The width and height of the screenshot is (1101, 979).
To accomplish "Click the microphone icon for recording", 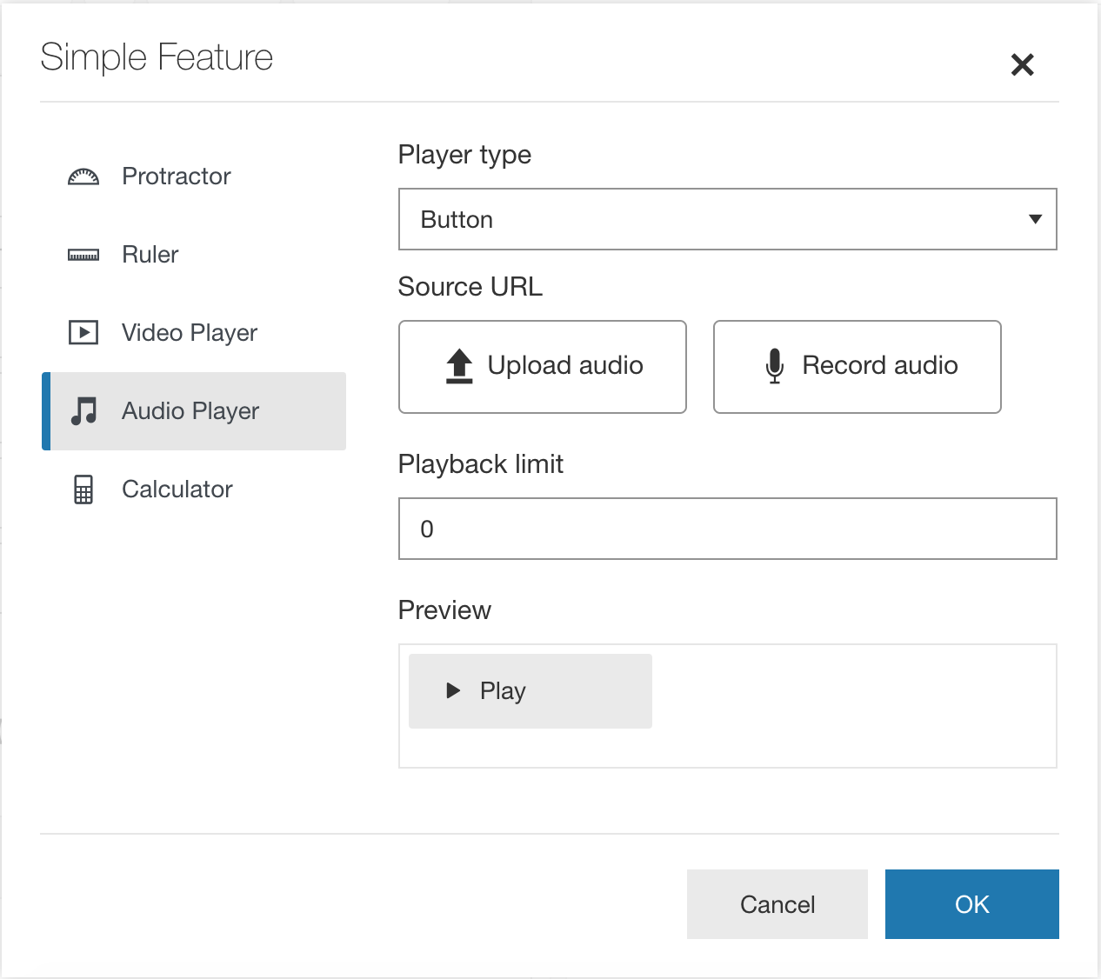I will 774,366.
